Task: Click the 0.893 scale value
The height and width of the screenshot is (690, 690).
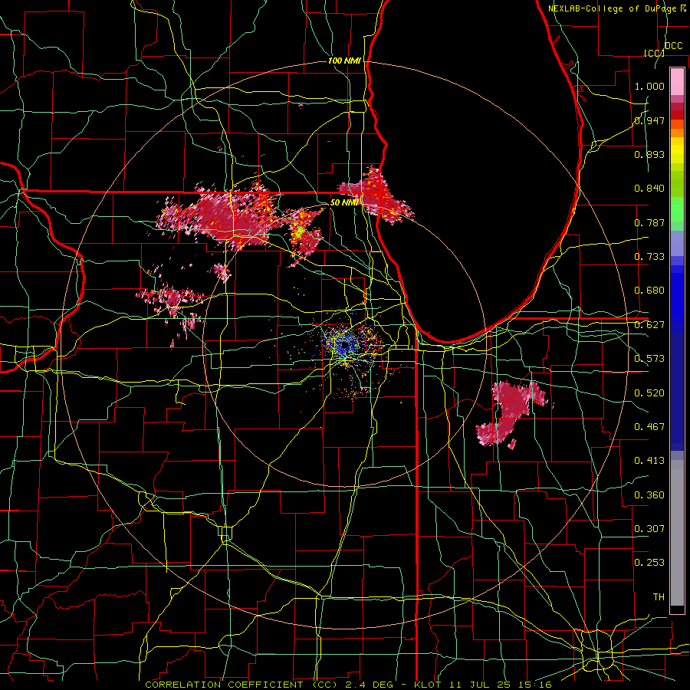Action: 649,154
